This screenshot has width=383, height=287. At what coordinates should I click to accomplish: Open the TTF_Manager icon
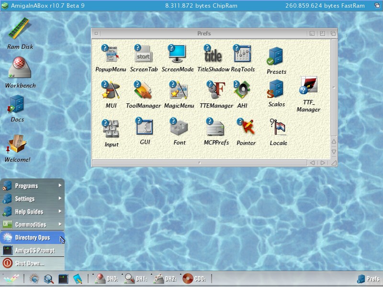[308, 88]
